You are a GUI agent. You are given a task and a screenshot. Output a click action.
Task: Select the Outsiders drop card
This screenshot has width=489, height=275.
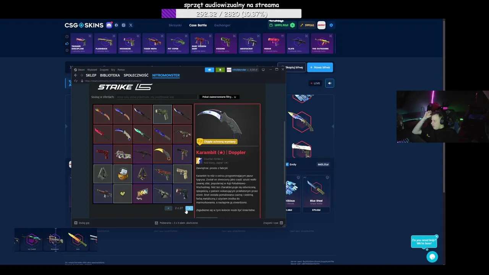point(322,44)
